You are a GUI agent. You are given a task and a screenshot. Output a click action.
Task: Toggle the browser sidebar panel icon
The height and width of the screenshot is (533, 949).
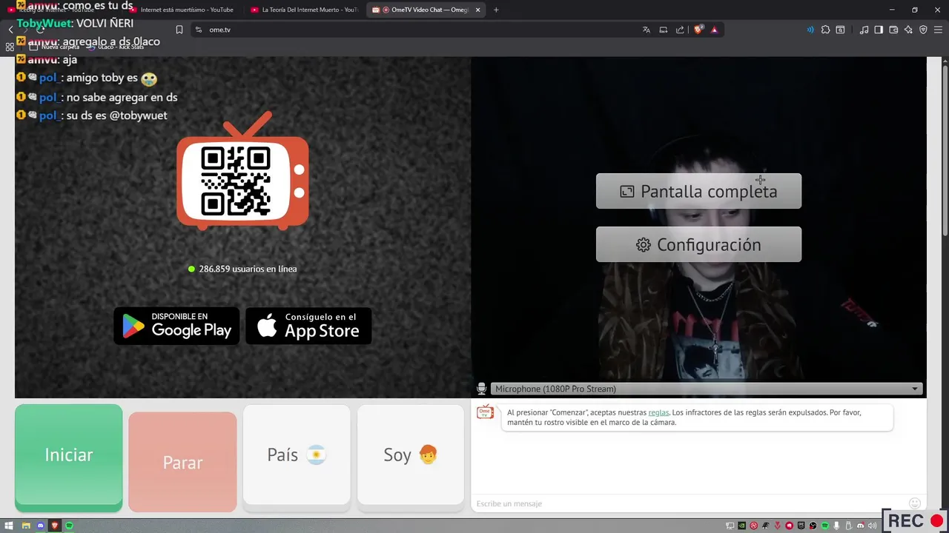click(879, 30)
